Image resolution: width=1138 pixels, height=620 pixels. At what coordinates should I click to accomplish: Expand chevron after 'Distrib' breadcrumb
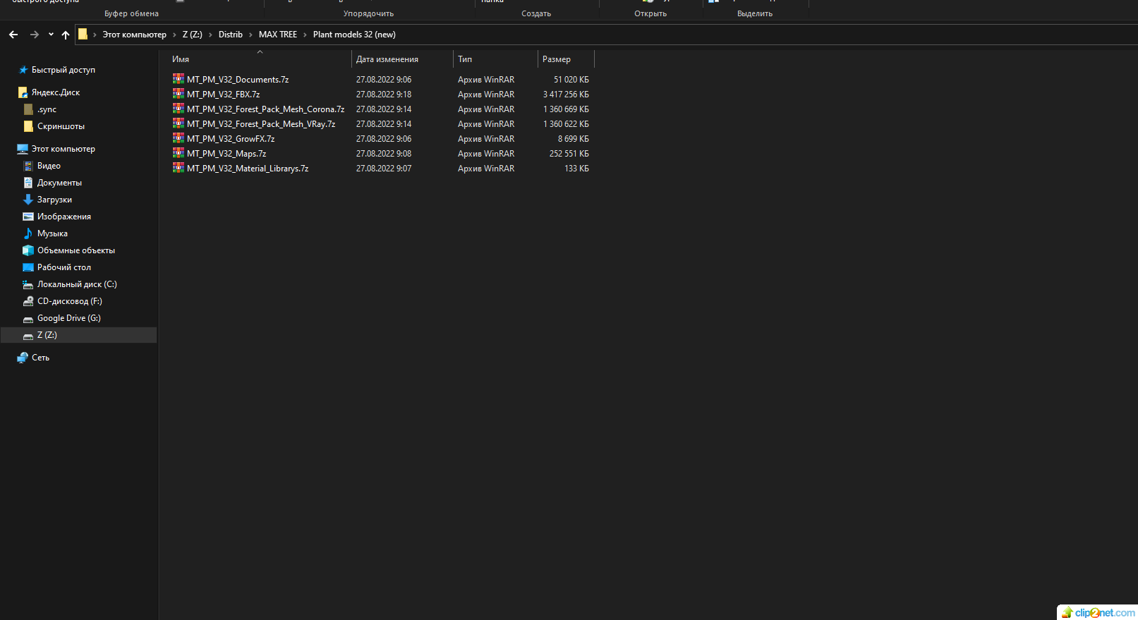tap(250, 35)
